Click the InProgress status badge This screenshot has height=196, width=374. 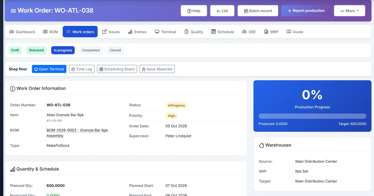click(176, 105)
